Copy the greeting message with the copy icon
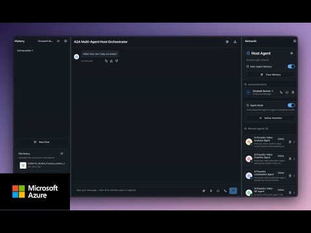 (106, 61)
